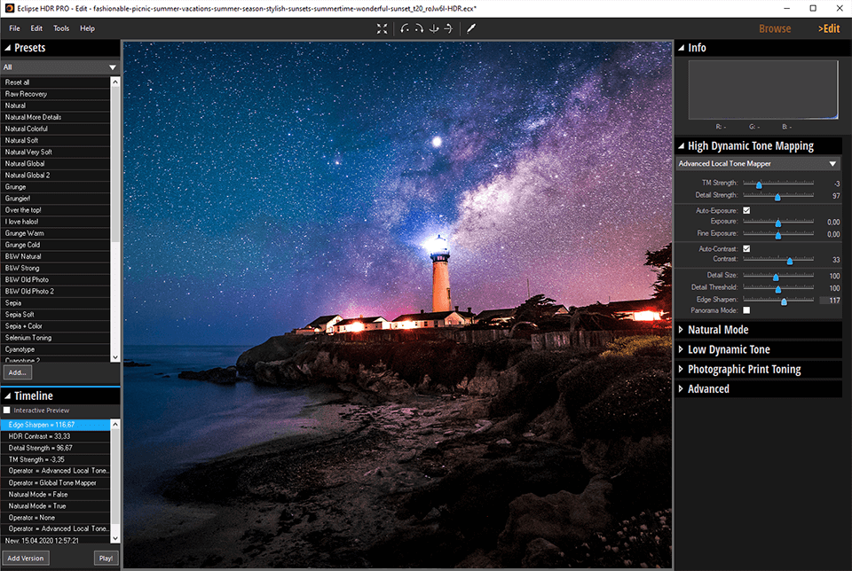Select the pencil edit tool in the toolbar
The image size is (852, 571).
click(470, 27)
